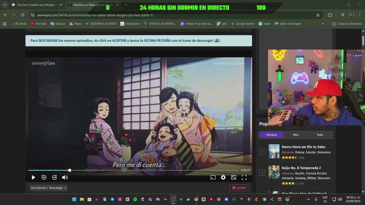Click the Kaiju No. 8 poster thumbnail

coord(274,172)
